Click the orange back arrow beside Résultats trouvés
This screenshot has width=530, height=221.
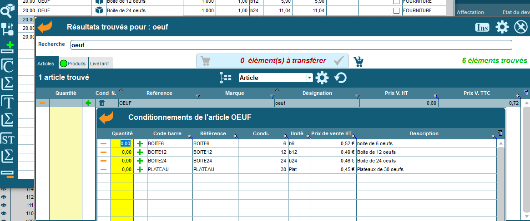[x=45, y=27]
